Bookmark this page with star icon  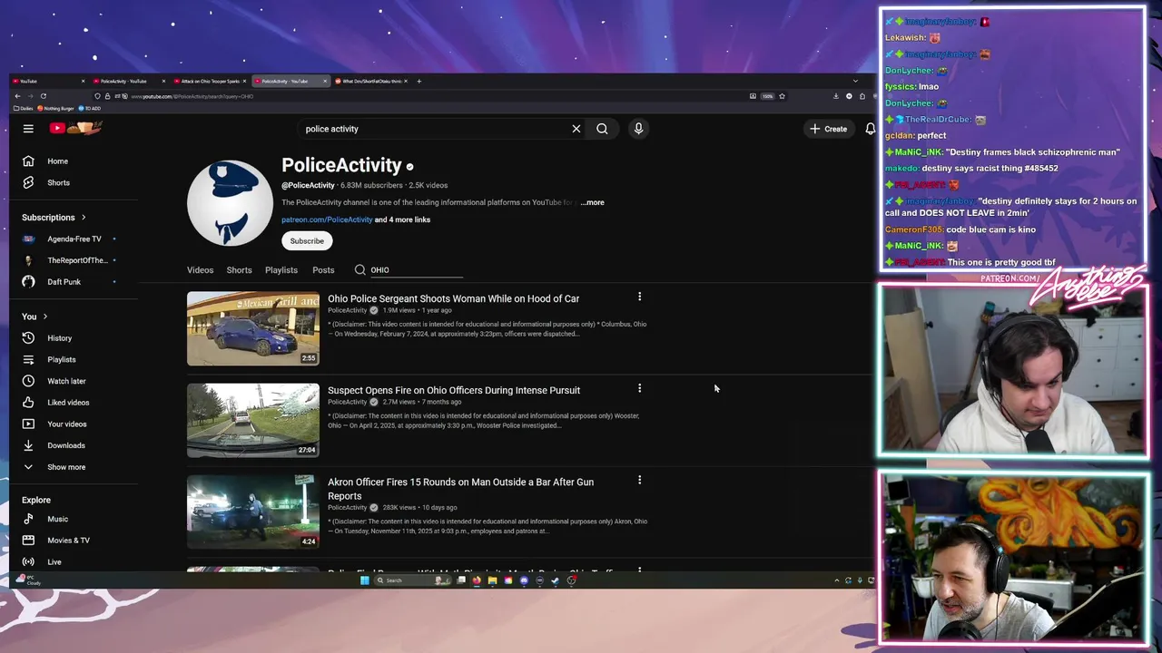[782, 96]
